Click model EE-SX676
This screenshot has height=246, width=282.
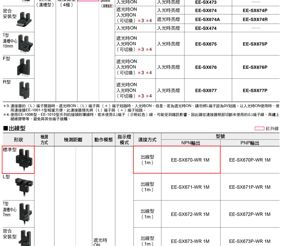tap(206, 67)
